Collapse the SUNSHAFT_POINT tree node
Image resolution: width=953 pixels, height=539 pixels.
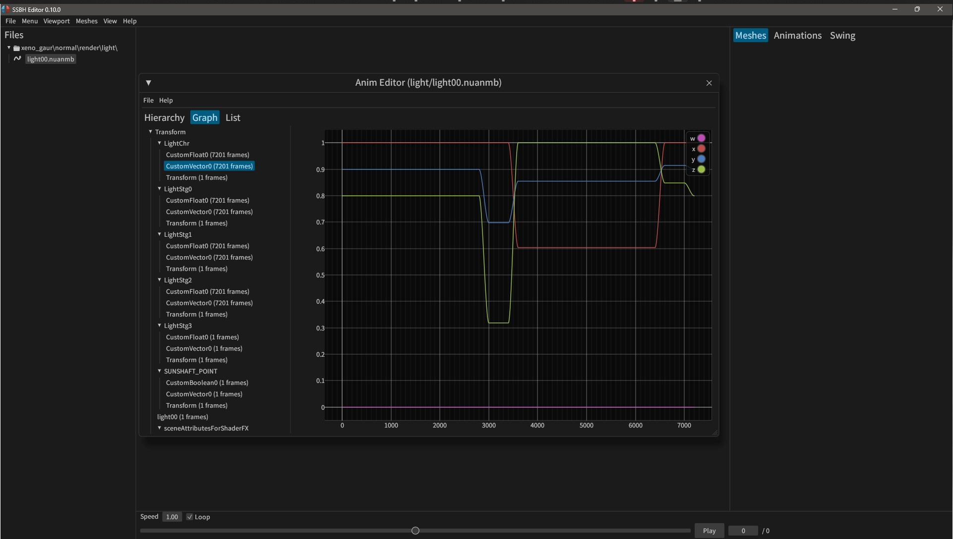coord(160,371)
